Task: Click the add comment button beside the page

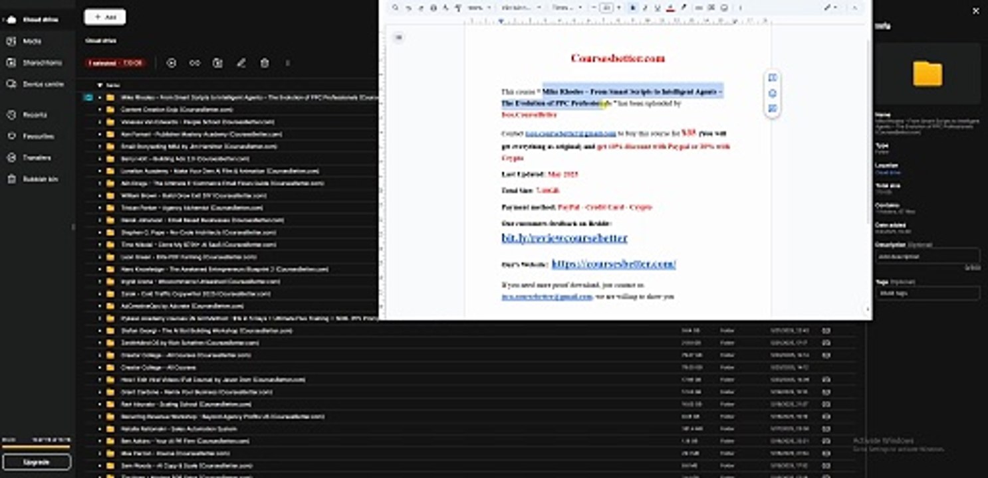Action: (x=772, y=78)
